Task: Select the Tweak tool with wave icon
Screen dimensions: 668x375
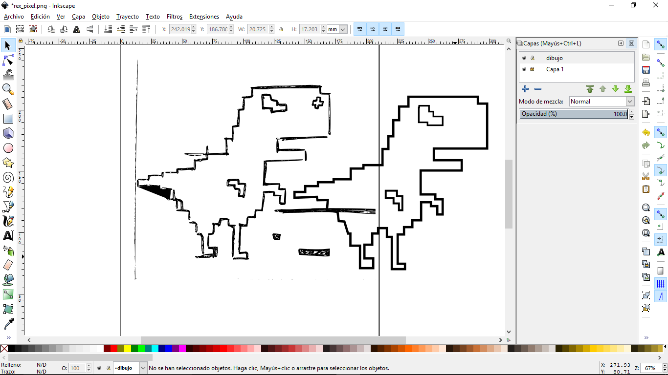Action: coord(8,75)
